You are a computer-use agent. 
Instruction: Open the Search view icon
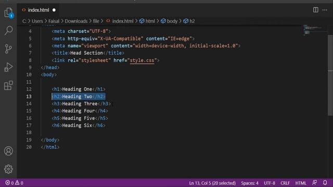pos(8,31)
